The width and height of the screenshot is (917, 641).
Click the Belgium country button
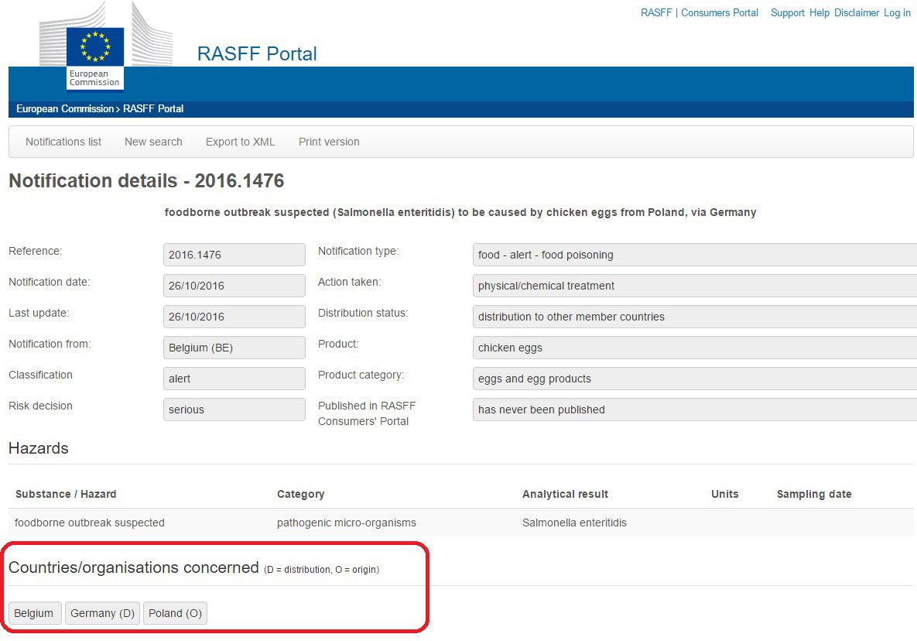pyautogui.click(x=34, y=613)
